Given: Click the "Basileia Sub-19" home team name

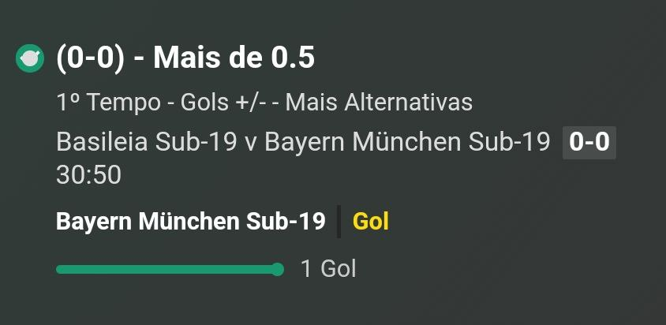Looking at the screenshot, I should [x=147, y=142].
